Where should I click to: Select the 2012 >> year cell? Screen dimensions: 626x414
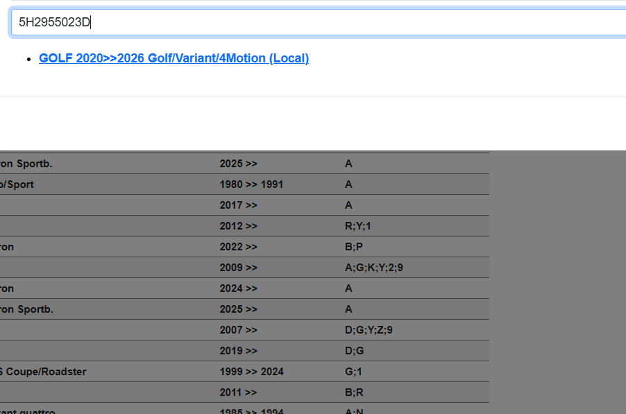(238, 226)
